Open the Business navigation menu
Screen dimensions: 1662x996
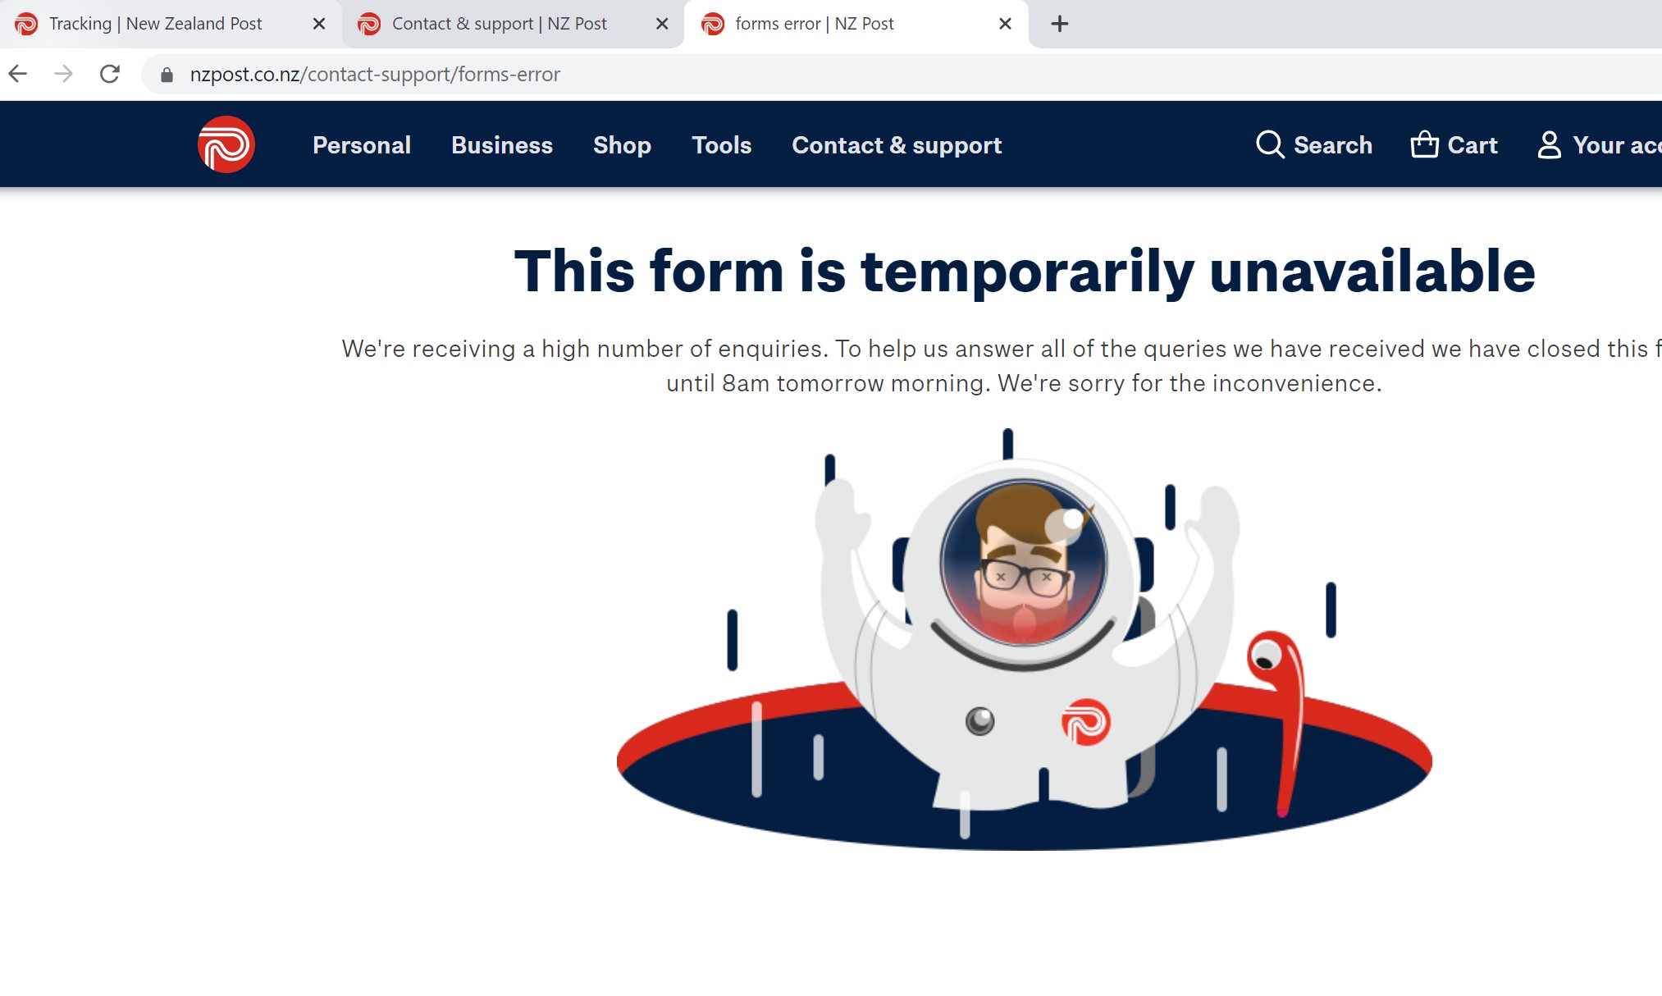click(x=502, y=145)
